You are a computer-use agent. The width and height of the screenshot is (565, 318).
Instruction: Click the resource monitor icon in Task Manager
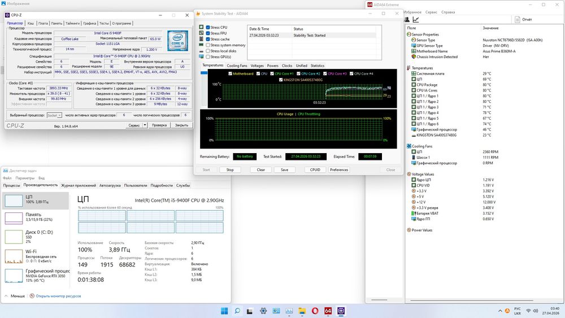click(x=32, y=296)
